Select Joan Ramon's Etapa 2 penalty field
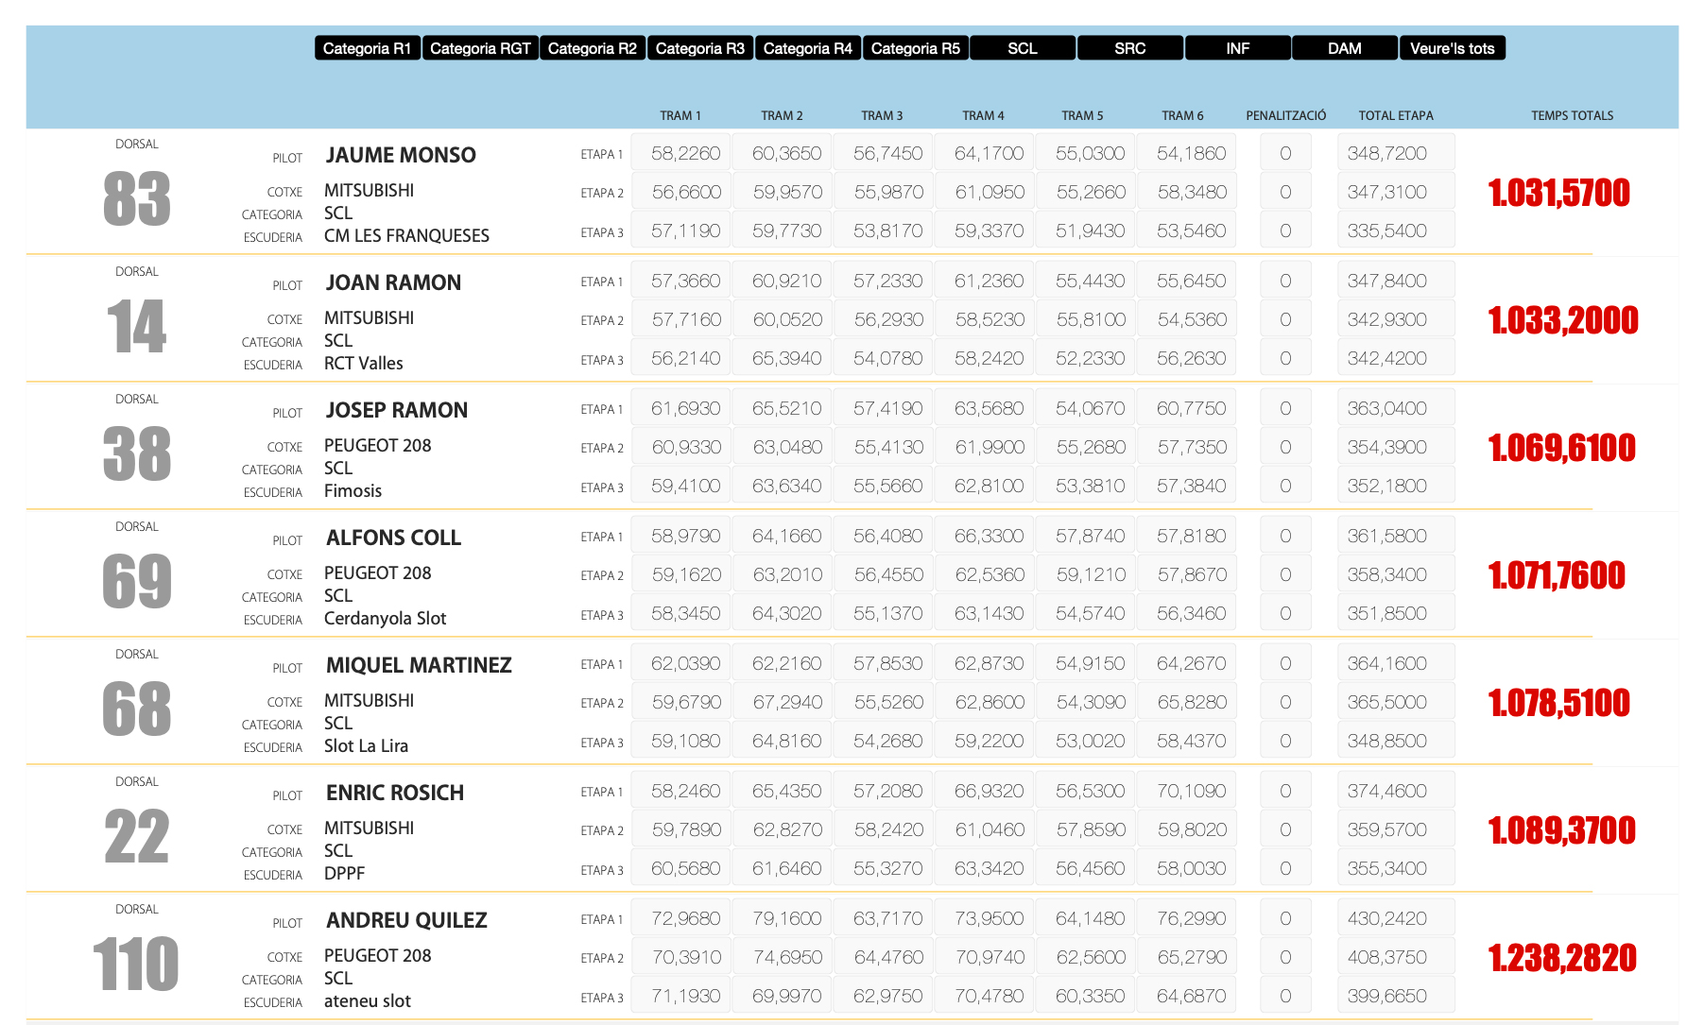 pos(1285,319)
